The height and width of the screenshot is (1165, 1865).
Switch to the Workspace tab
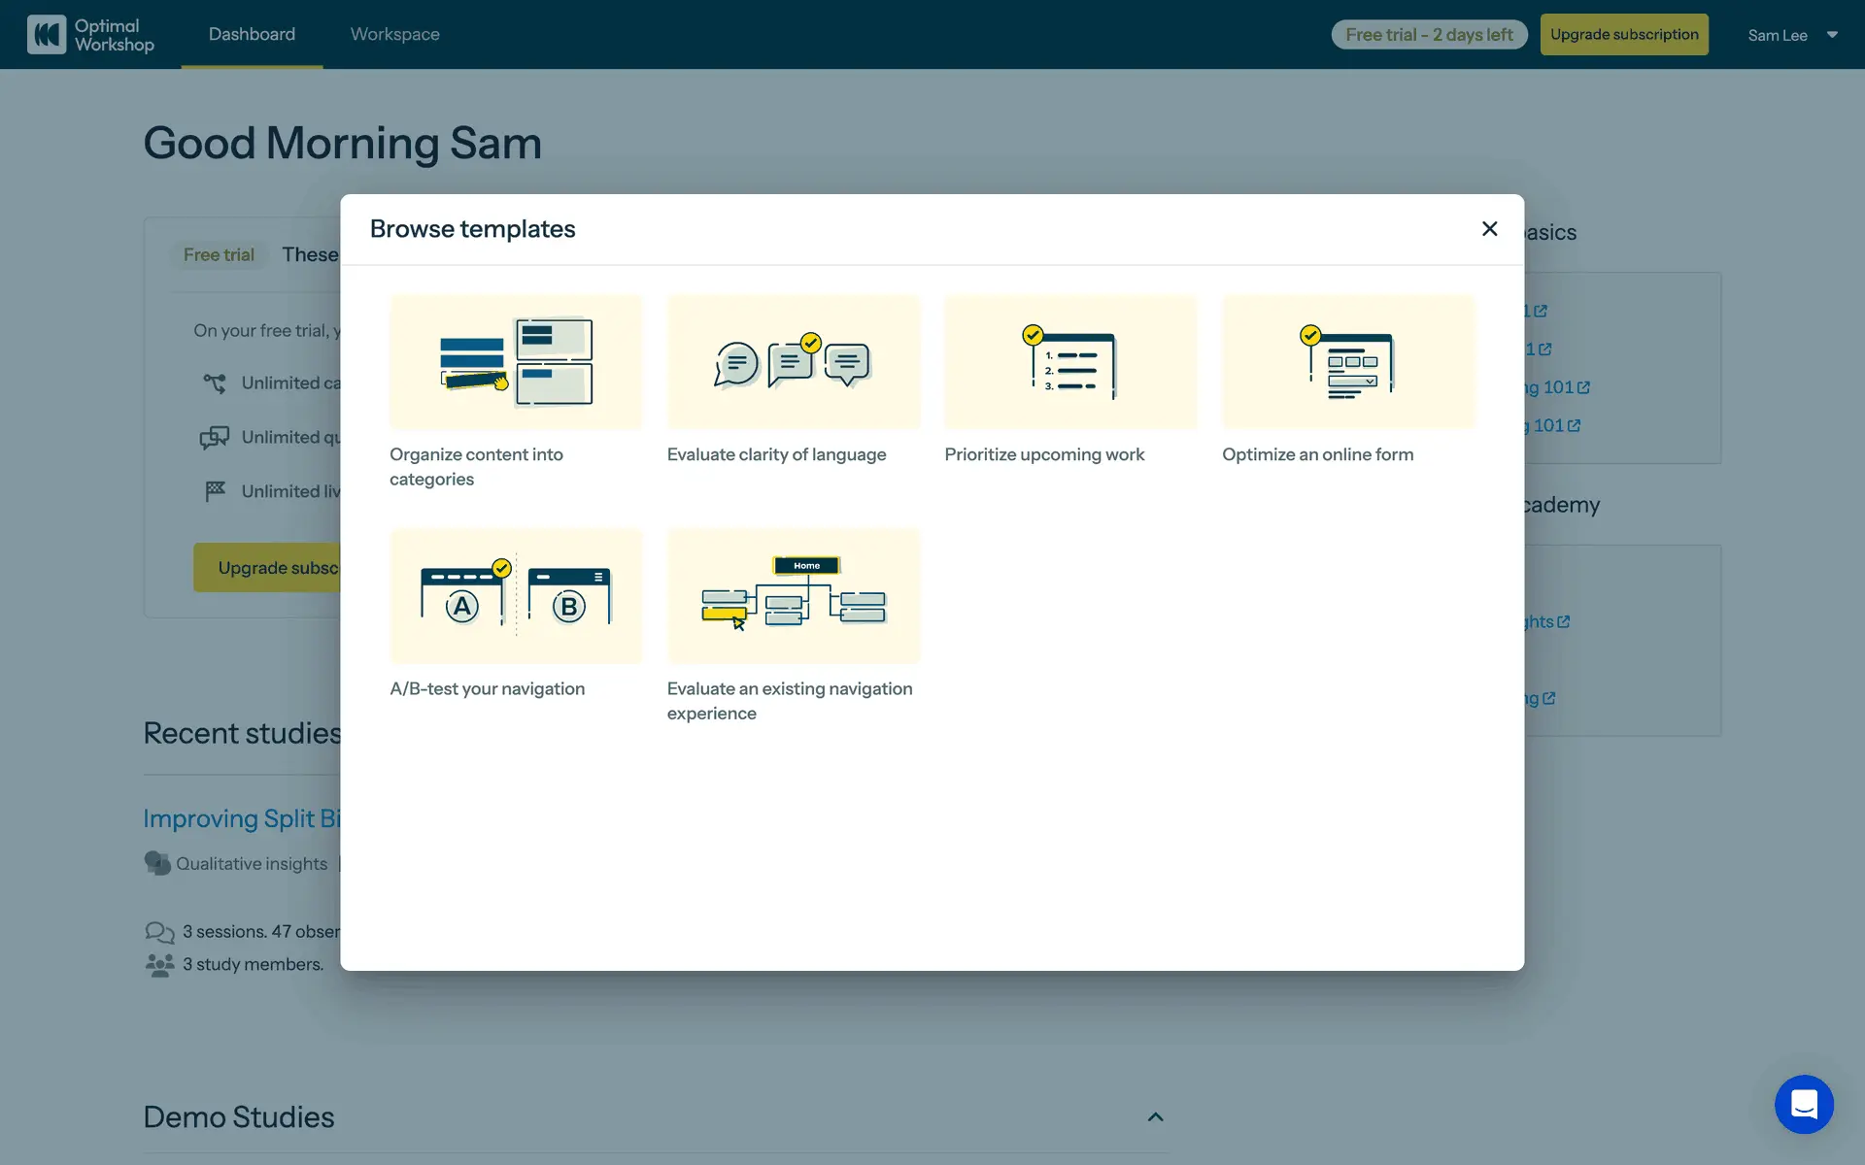pos(394,34)
